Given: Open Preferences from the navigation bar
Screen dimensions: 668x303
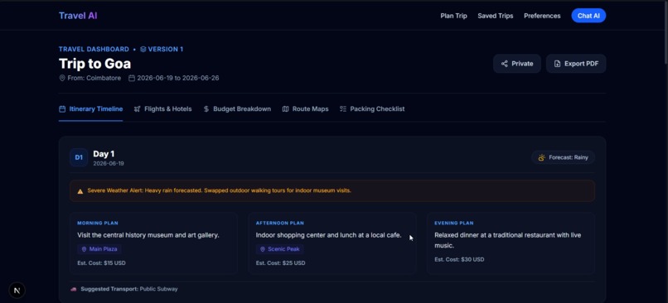Looking at the screenshot, I should tap(542, 16).
